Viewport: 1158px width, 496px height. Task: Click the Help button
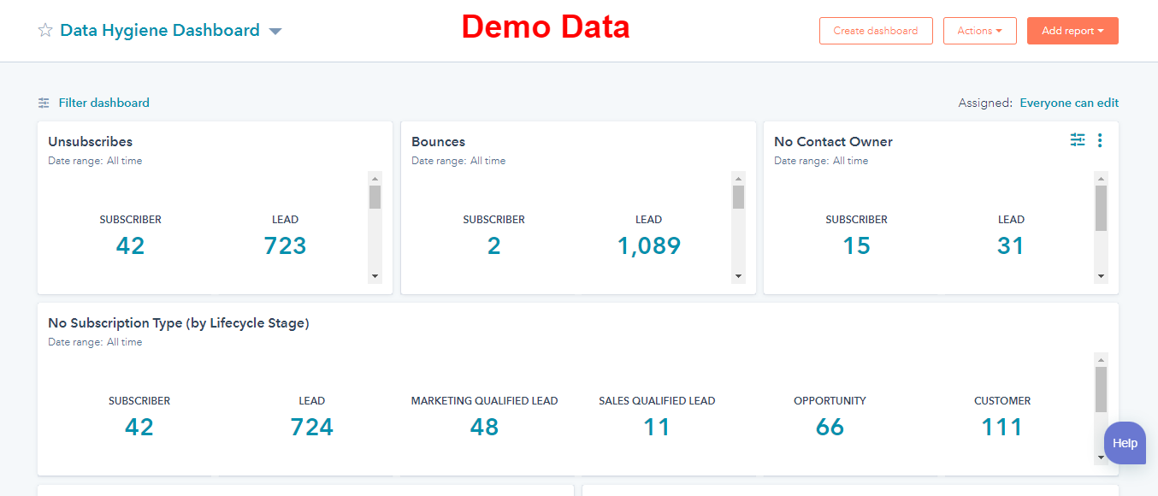pos(1125,443)
